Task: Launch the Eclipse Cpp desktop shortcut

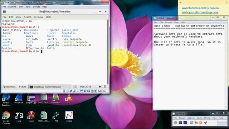Action: pos(31,99)
